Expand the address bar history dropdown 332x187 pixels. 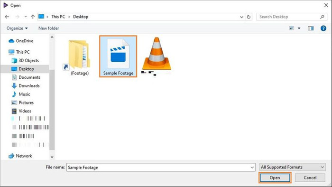(x=241, y=17)
